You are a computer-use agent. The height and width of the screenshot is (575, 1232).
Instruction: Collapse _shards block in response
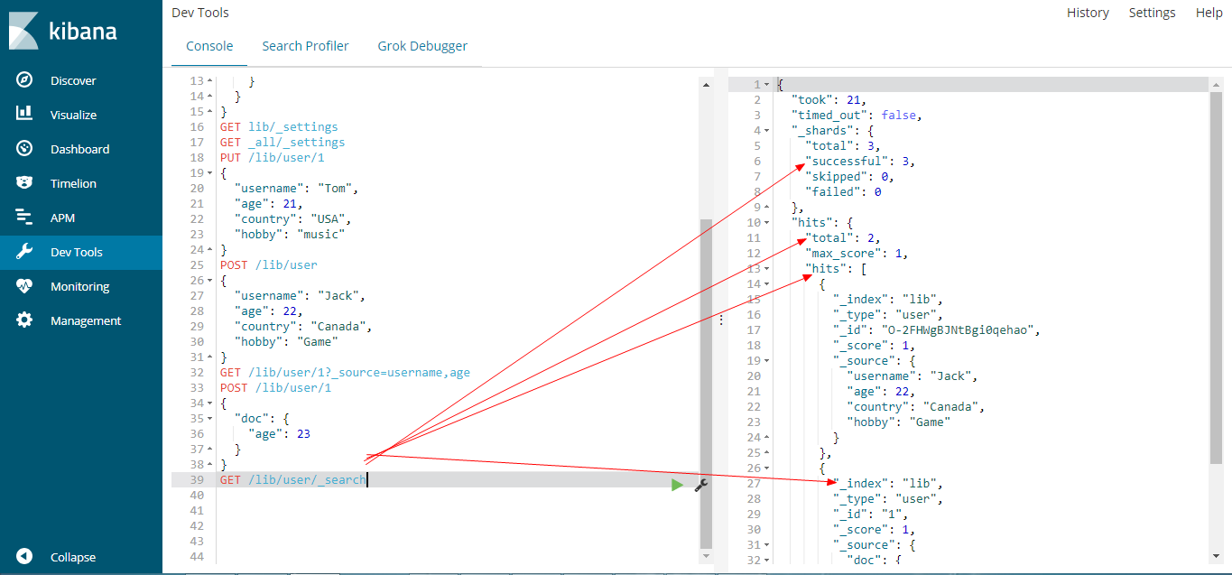point(767,130)
